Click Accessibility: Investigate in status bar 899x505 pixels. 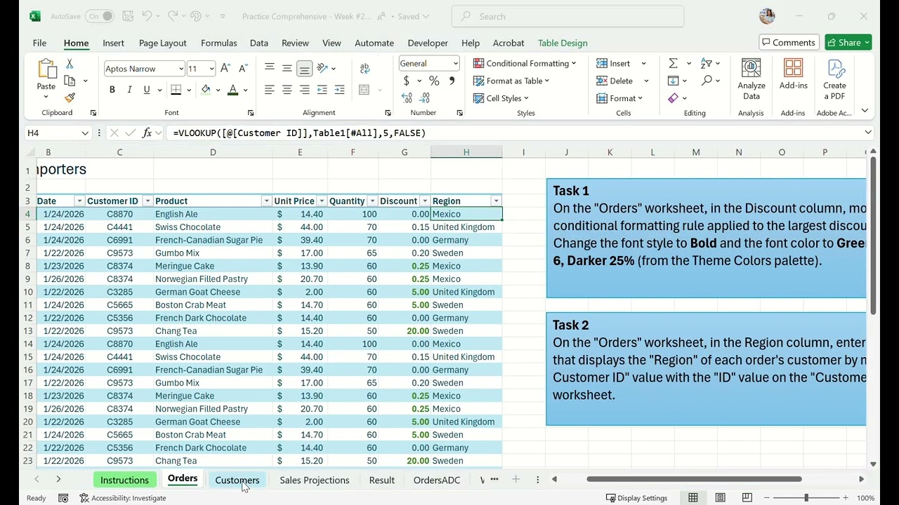click(123, 498)
